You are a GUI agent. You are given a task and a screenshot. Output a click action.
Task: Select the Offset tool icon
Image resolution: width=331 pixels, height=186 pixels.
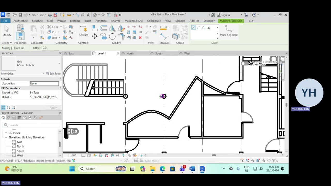(x=103, y=28)
